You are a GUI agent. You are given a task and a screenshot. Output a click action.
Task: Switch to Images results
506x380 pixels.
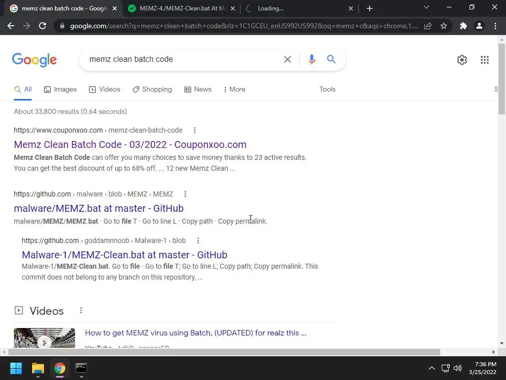point(60,90)
